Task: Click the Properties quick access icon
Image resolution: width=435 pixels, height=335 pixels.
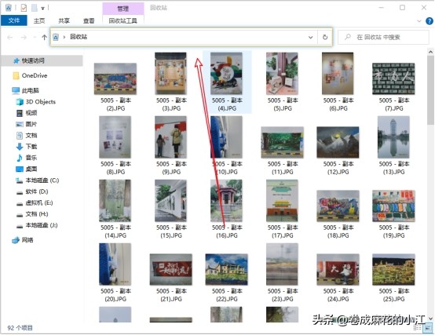Action: coord(24,8)
